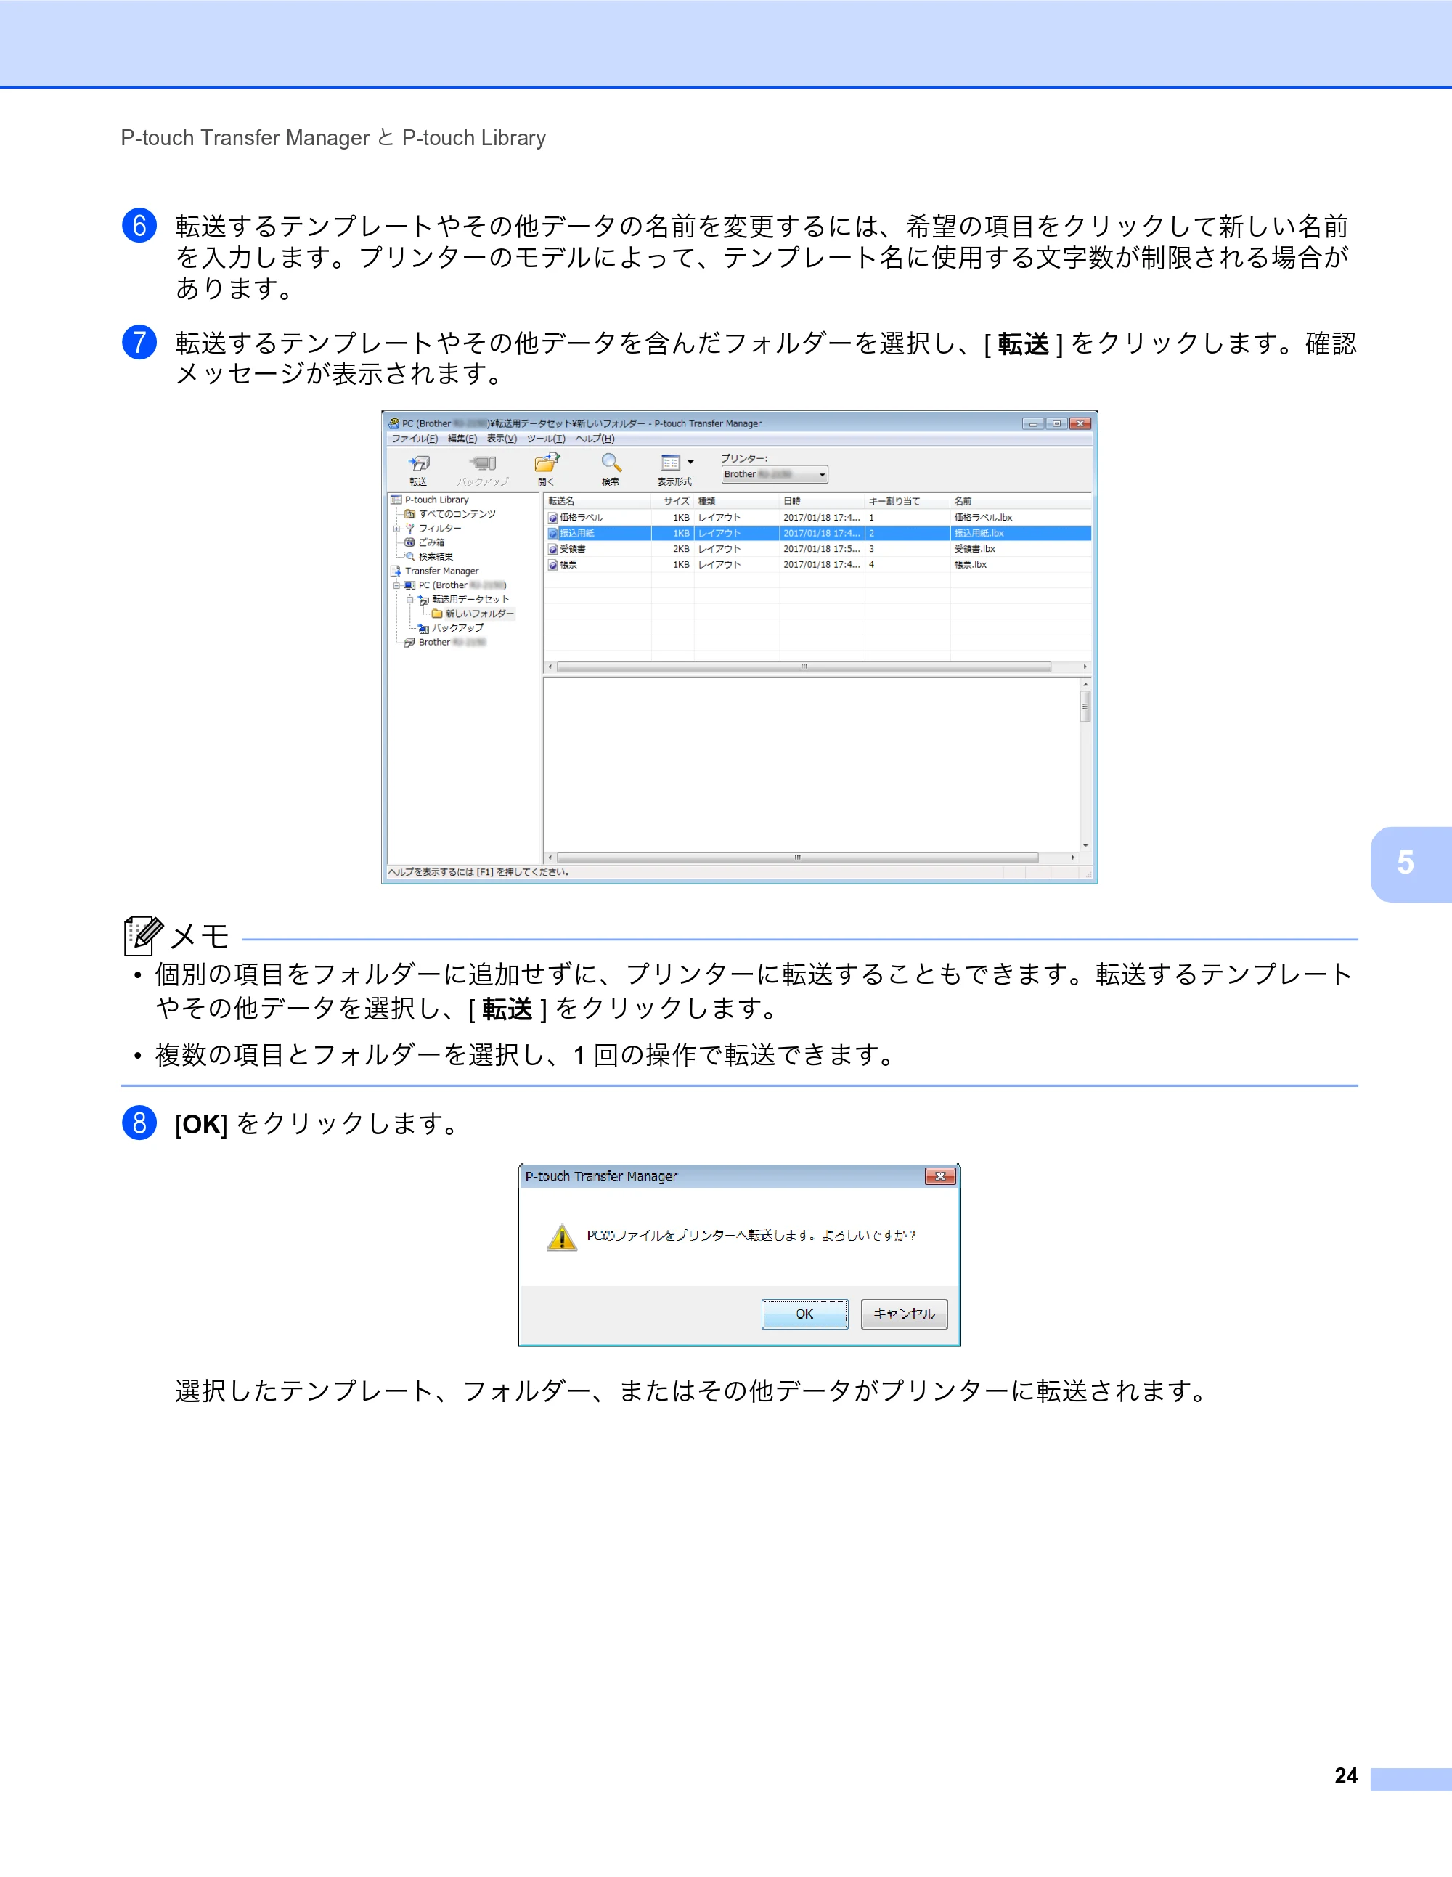Collapse the 転送用データセット tree node
The height and width of the screenshot is (1877, 1452).
[x=409, y=599]
